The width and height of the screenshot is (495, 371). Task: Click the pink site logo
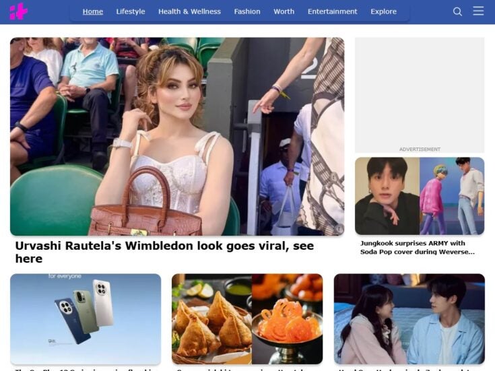point(19,11)
